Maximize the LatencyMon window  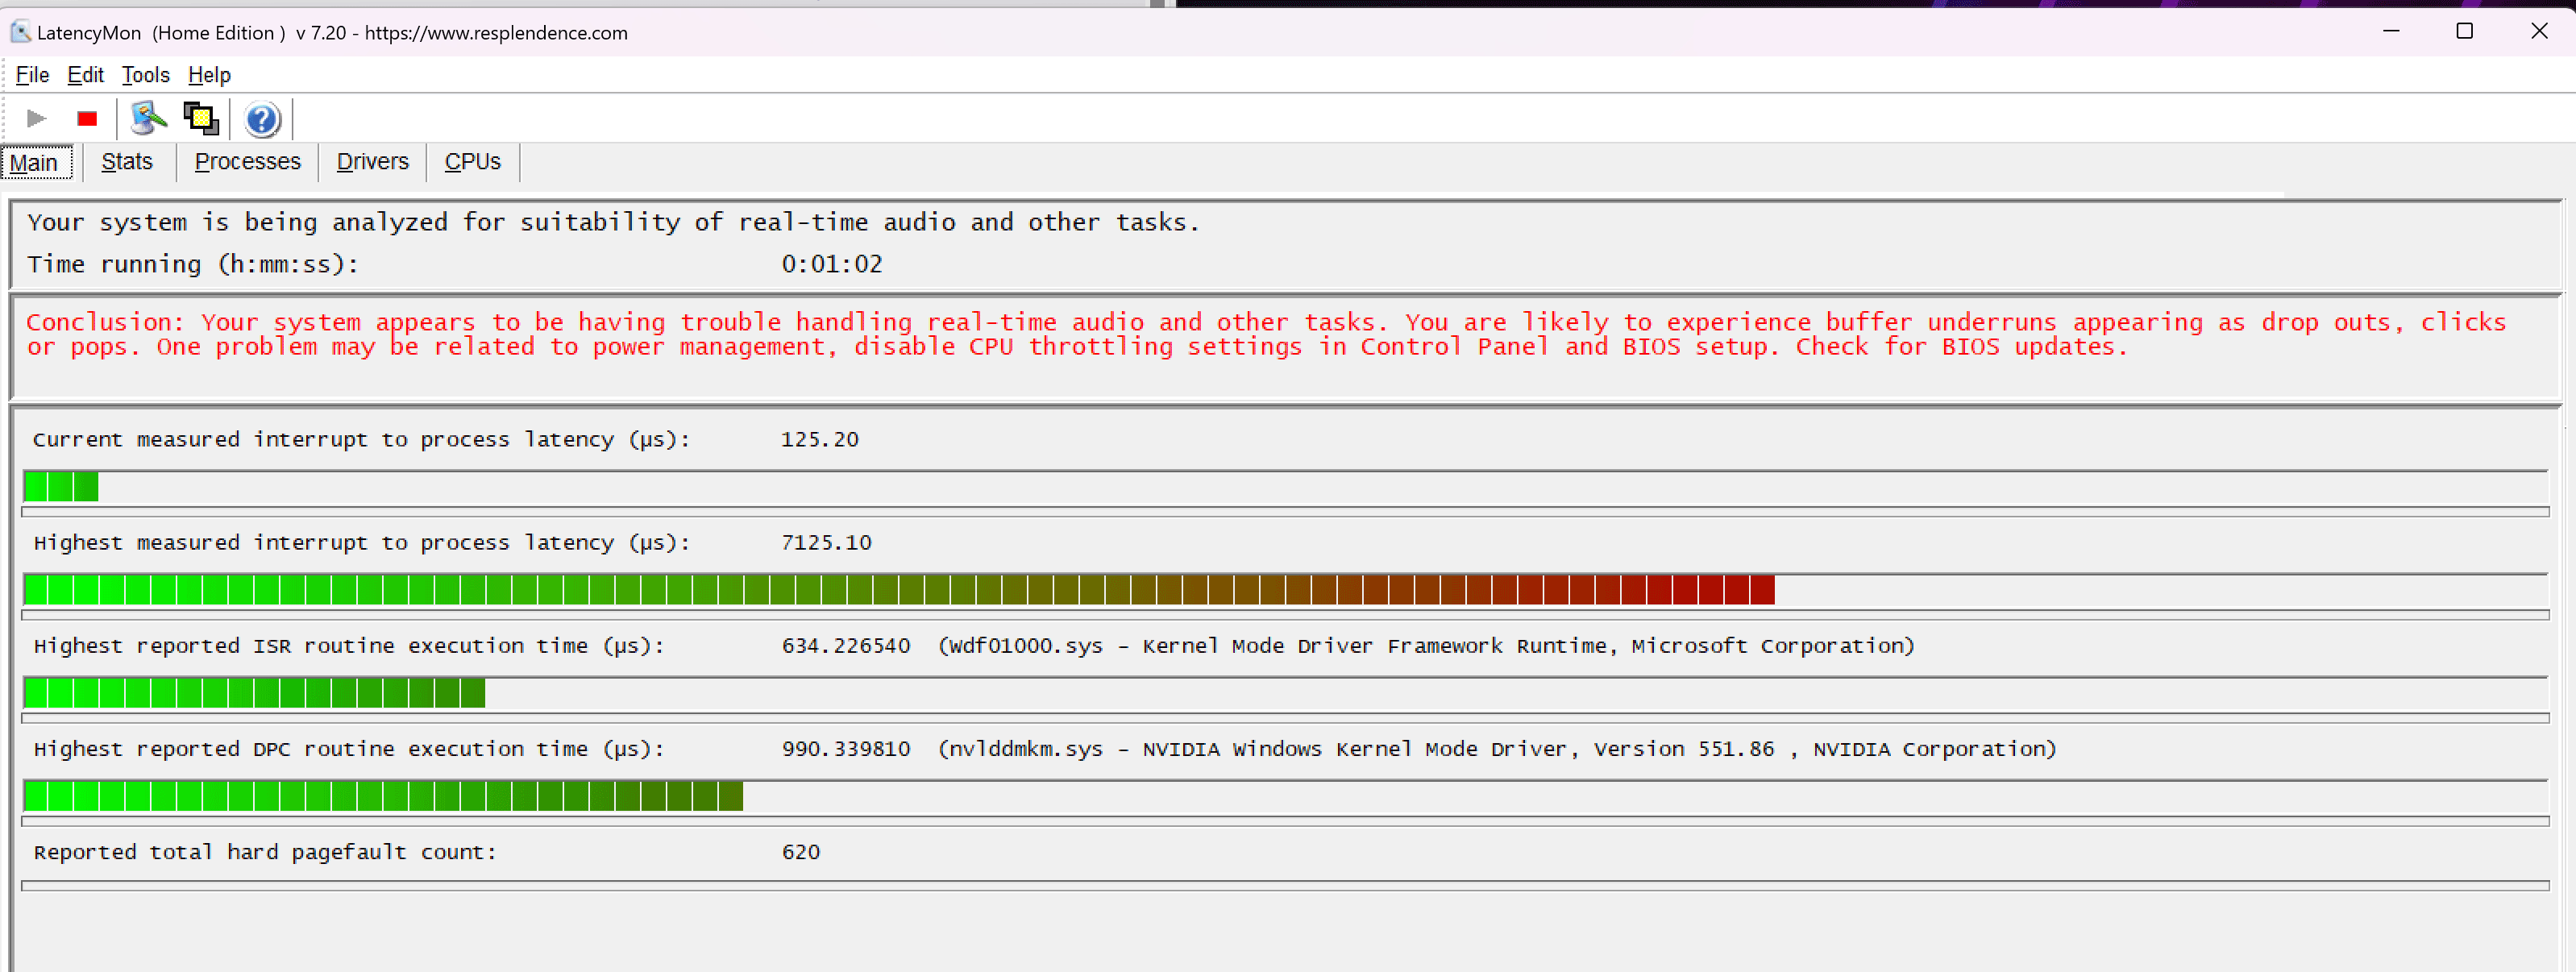tap(2464, 31)
